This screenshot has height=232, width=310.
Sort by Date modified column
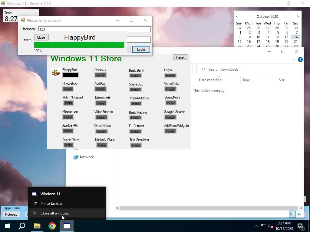click(x=219, y=80)
